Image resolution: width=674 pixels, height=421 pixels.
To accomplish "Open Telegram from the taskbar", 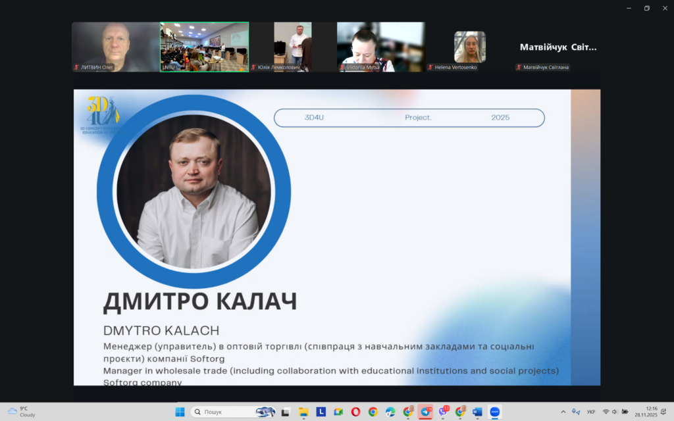I will tap(425, 412).
